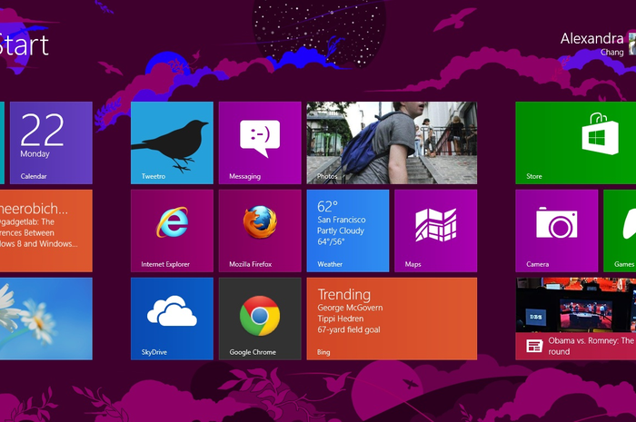This screenshot has width=636, height=422.
Task: Launch Google Chrome tile
Action: coord(260,319)
